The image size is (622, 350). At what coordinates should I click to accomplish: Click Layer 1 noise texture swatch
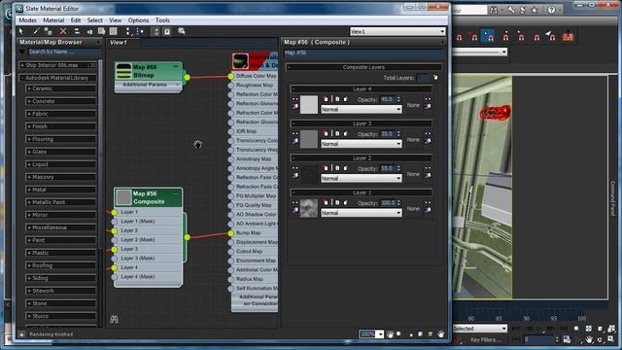309,208
